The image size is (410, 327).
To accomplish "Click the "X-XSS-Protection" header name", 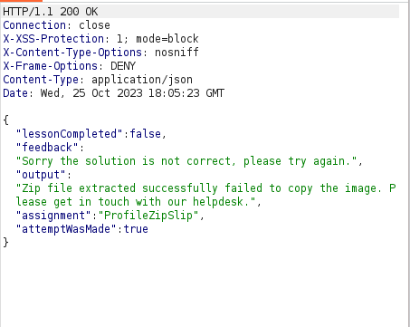I will pyautogui.click(x=53, y=39).
